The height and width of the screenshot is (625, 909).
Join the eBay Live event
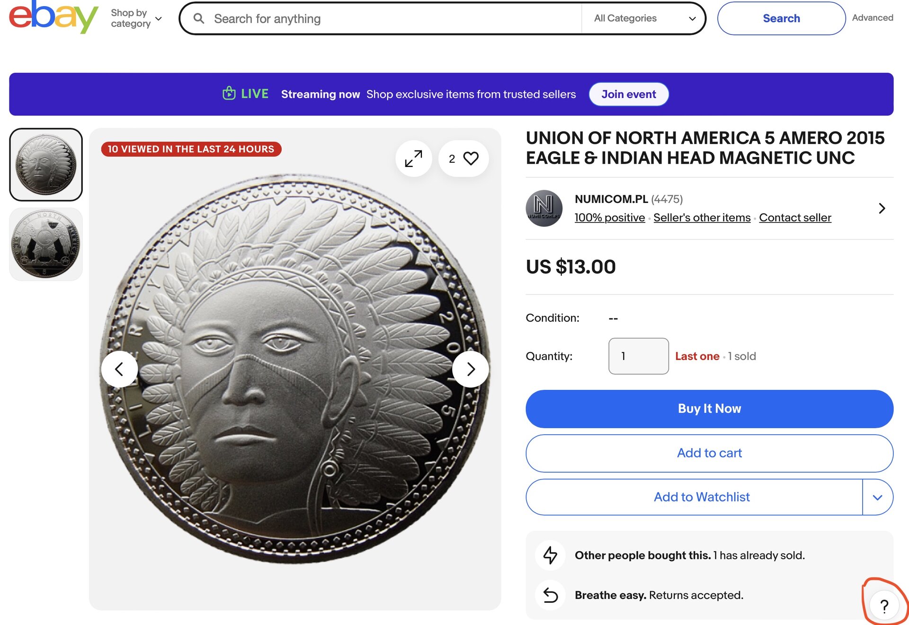pos(628,94)
